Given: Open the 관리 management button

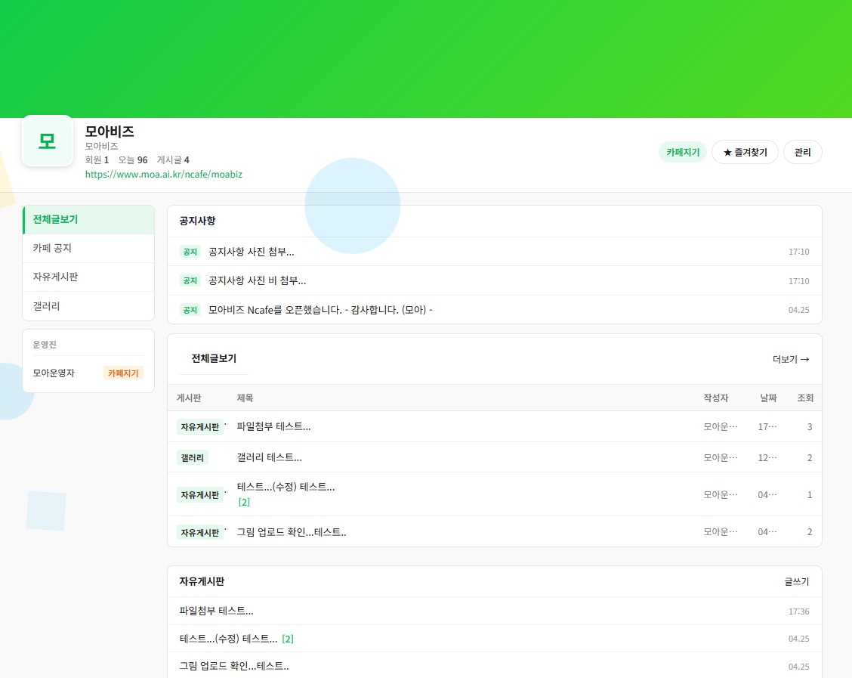Looking at the screenshot, I should pos(802,152).
